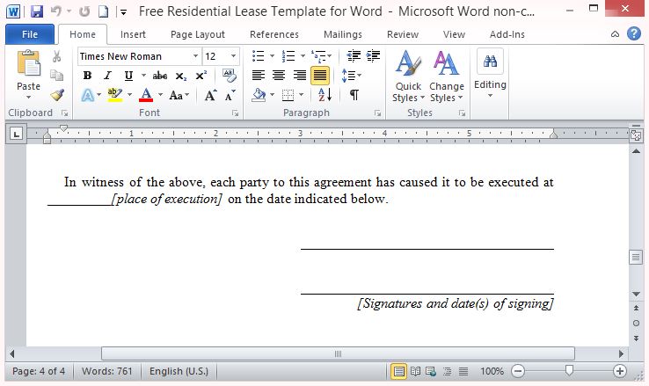
Task: Open the Font dialog launcher
Action: pyautogui.click(x=235, y=113)
